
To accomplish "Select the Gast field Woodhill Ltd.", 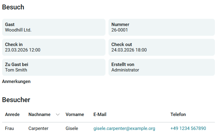I will 54,27.
